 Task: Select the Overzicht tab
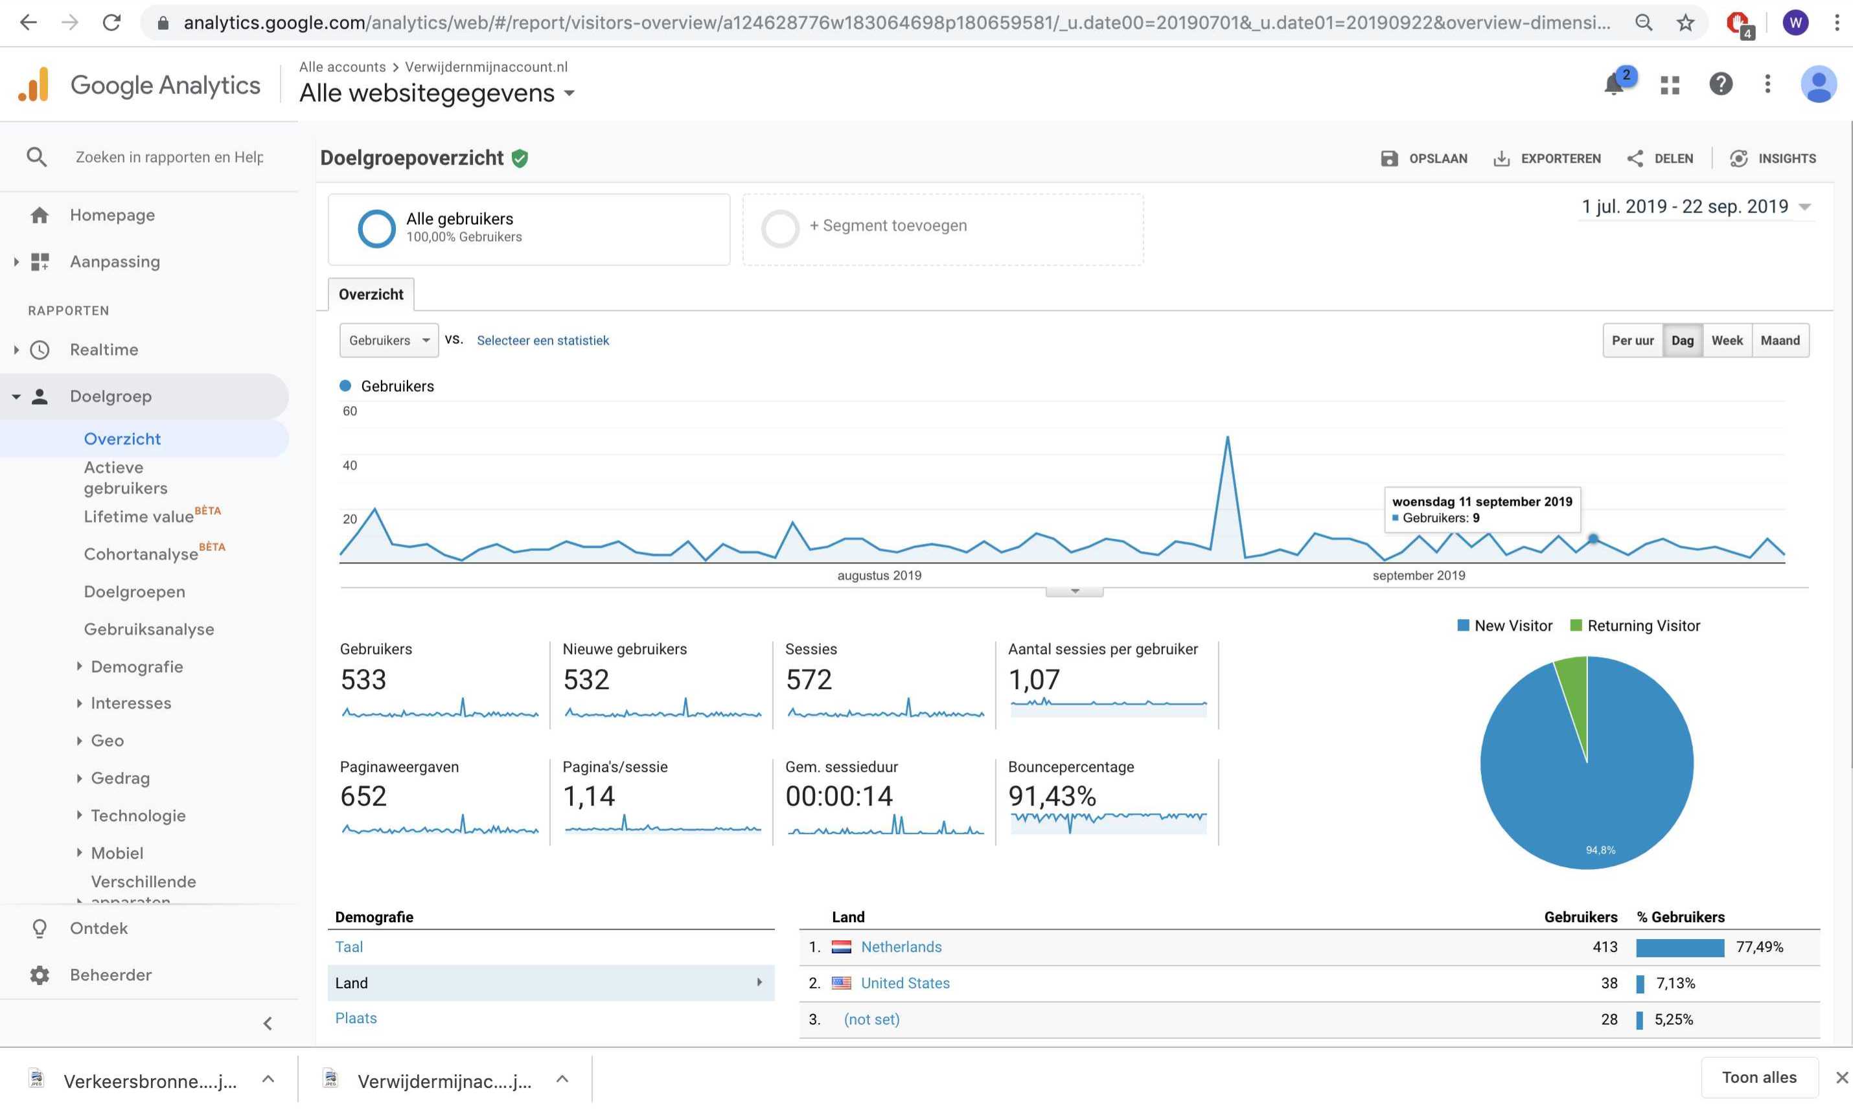pos(371,295)
